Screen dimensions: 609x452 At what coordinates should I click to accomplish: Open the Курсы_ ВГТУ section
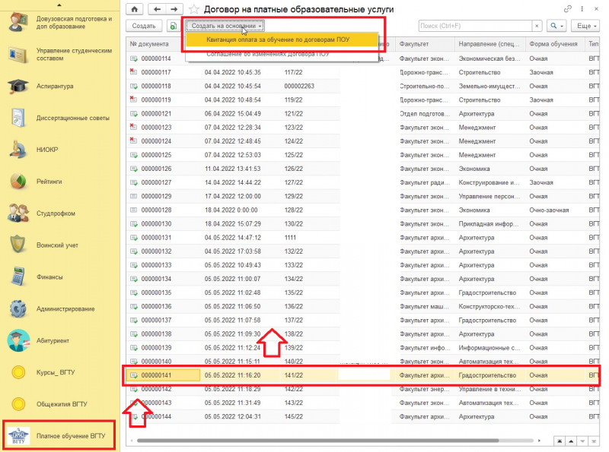(42, 372)
